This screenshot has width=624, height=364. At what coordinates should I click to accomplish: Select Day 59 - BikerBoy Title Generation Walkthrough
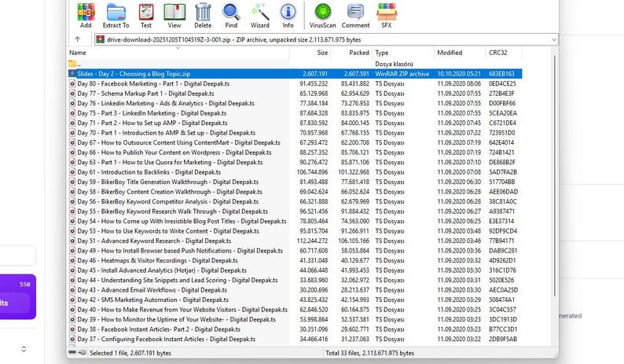tap(295, 182)
